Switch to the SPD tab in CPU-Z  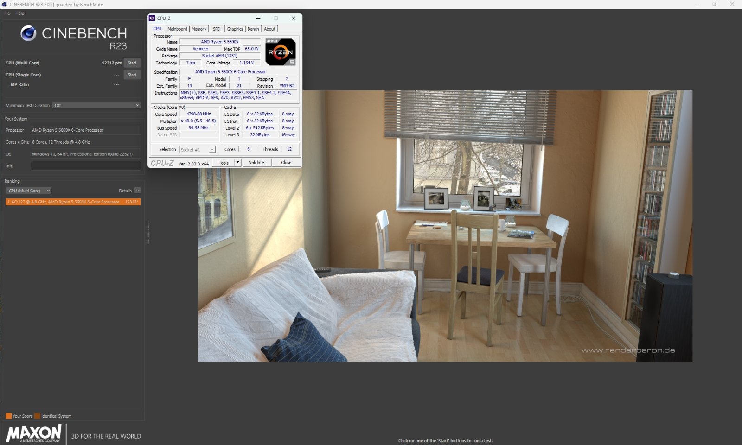coord(217,29)
